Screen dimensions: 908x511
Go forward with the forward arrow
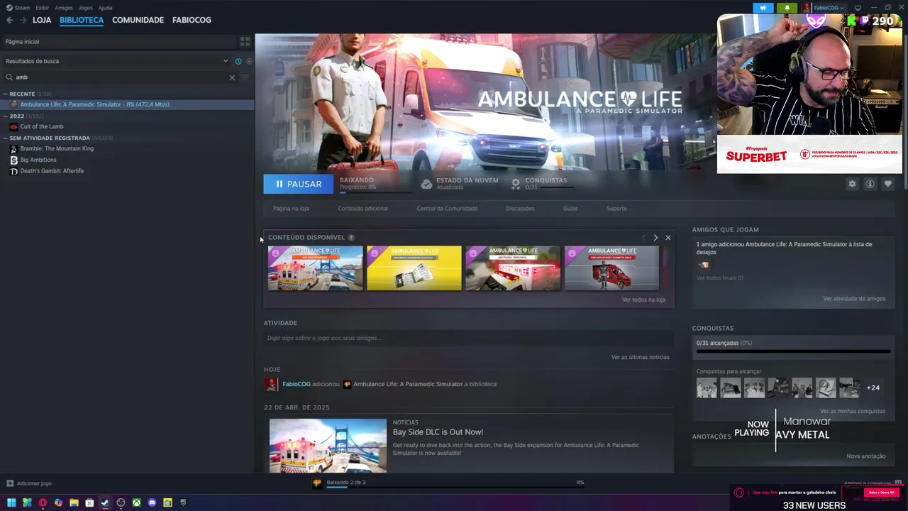(23, 20)
